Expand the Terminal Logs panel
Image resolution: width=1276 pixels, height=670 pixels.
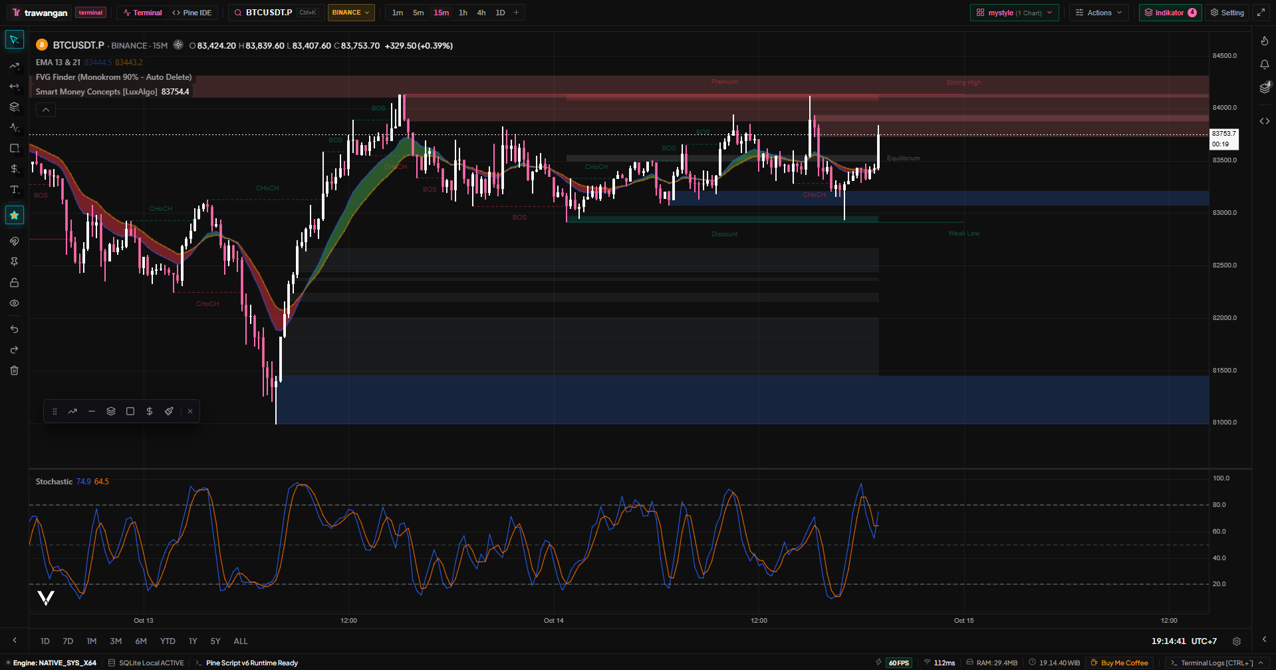(x=1217, y=663)
